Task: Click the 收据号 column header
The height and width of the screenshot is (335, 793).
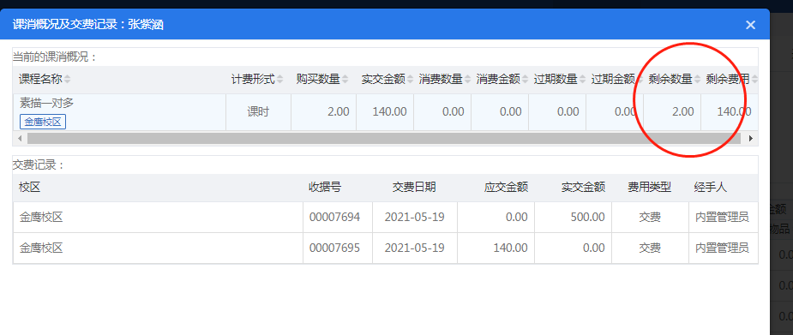Action: (x=325, y=188)
